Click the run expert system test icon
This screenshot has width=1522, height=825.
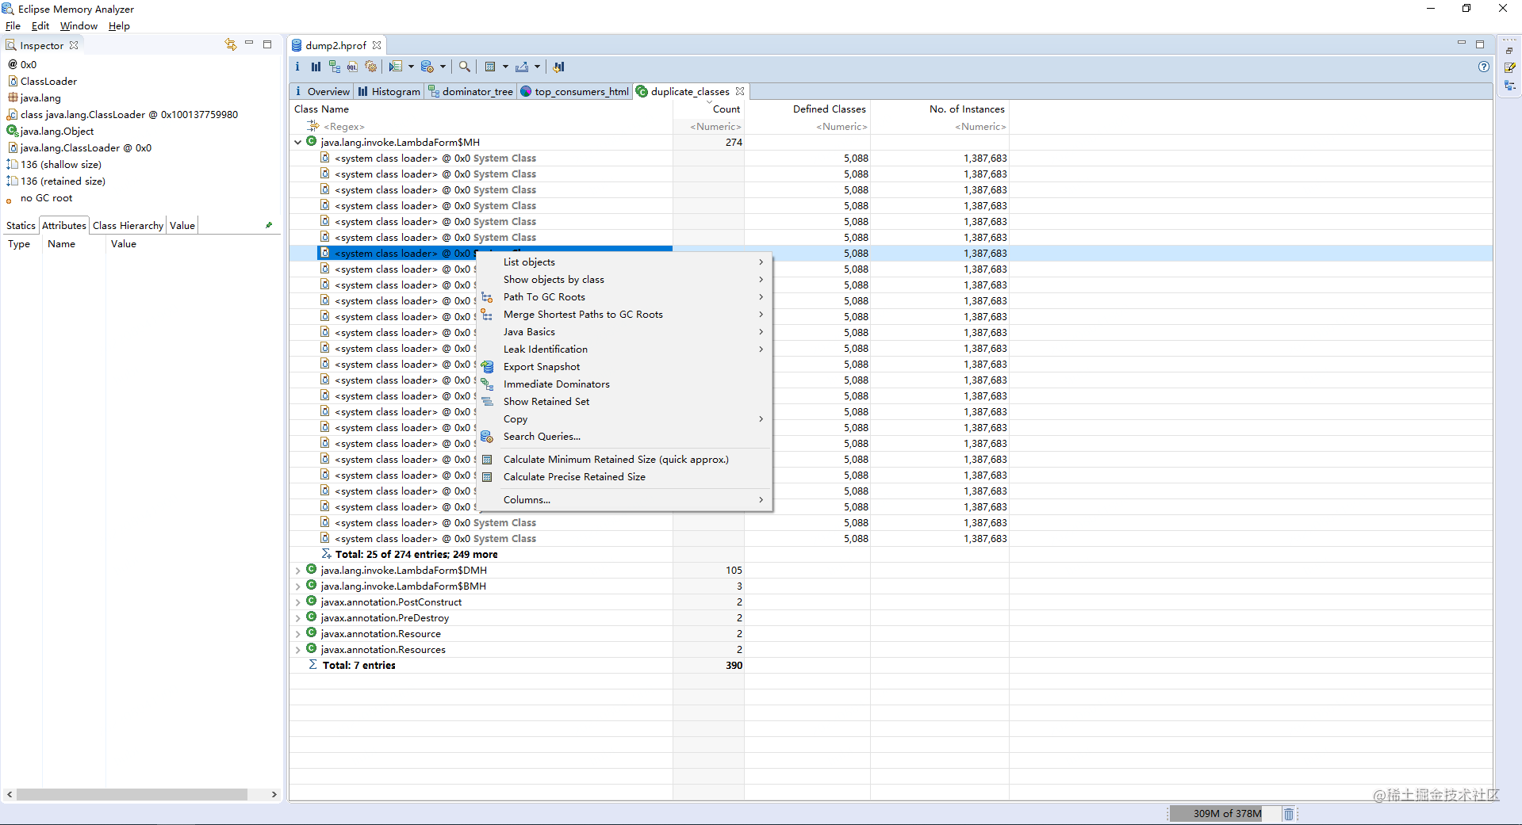(396, 67)
